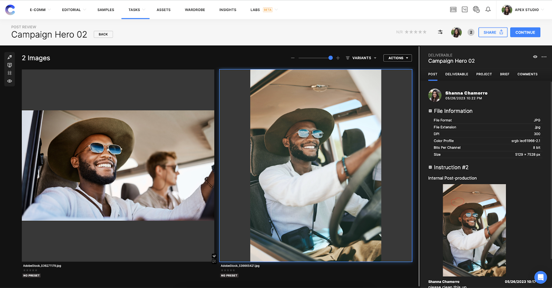Open the three-dot menu in deliverable panel

click(x=544, y=57)
